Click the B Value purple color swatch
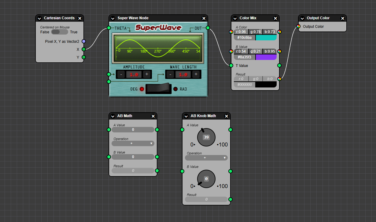376x222 pixels. [266, 57]
